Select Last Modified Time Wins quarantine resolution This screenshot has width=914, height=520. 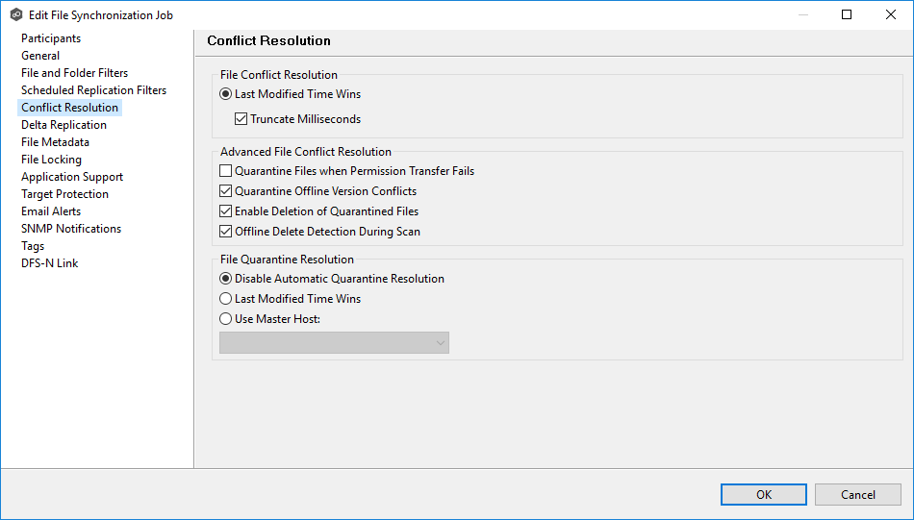pos(226,299)
